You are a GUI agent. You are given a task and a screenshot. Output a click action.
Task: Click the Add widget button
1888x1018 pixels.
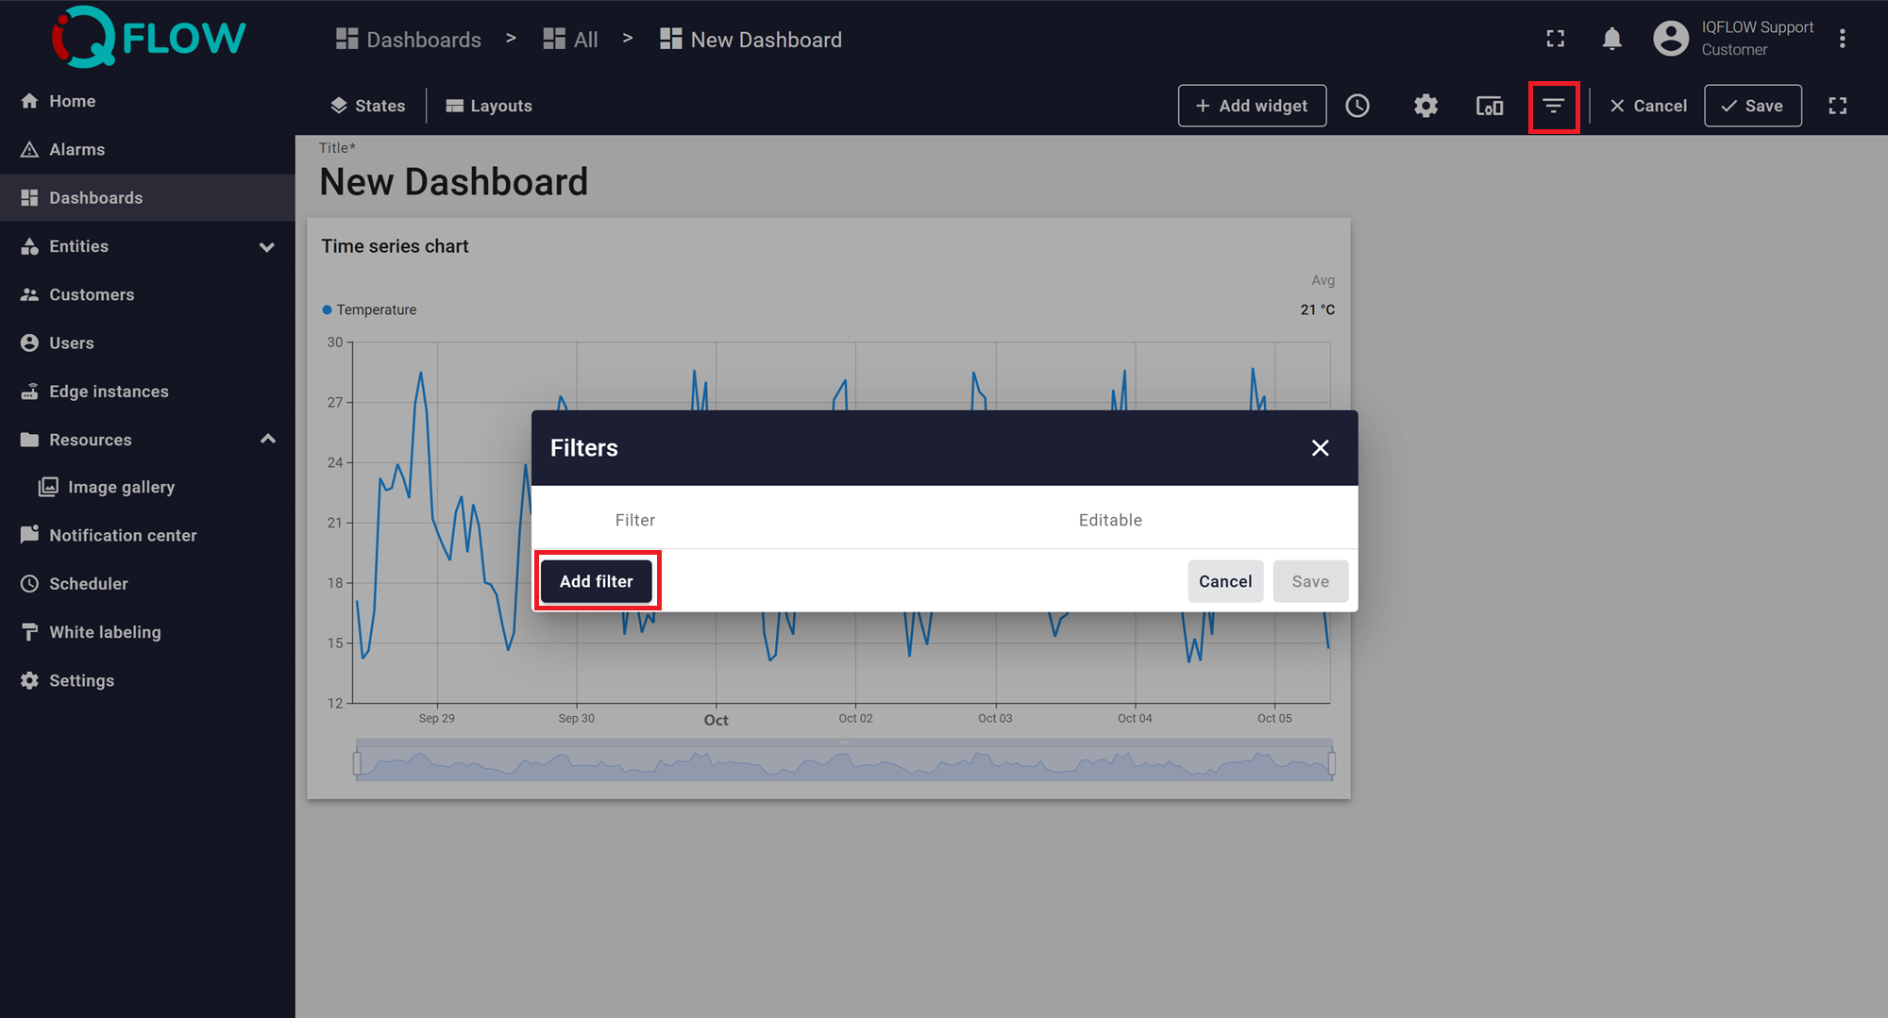click(1252, 106)
